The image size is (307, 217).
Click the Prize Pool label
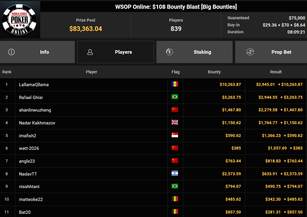click(86, 20)
